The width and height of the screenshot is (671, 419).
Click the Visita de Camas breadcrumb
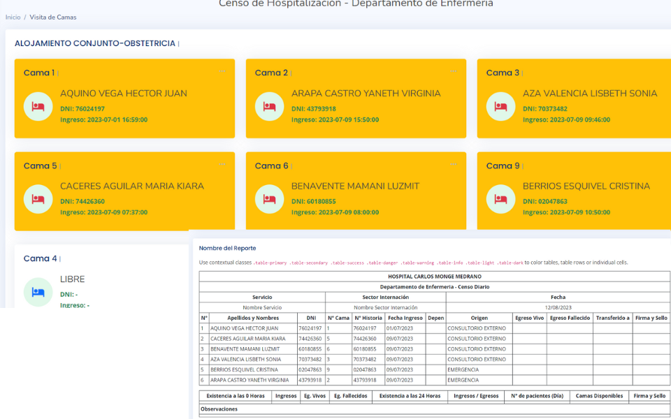[x=53, y=17]
